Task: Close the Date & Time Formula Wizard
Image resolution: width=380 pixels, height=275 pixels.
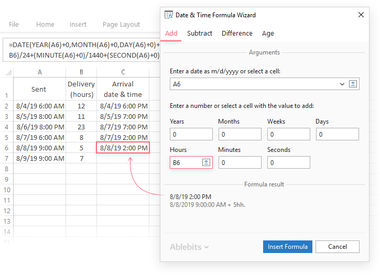Action: click(x=361, y=15)
